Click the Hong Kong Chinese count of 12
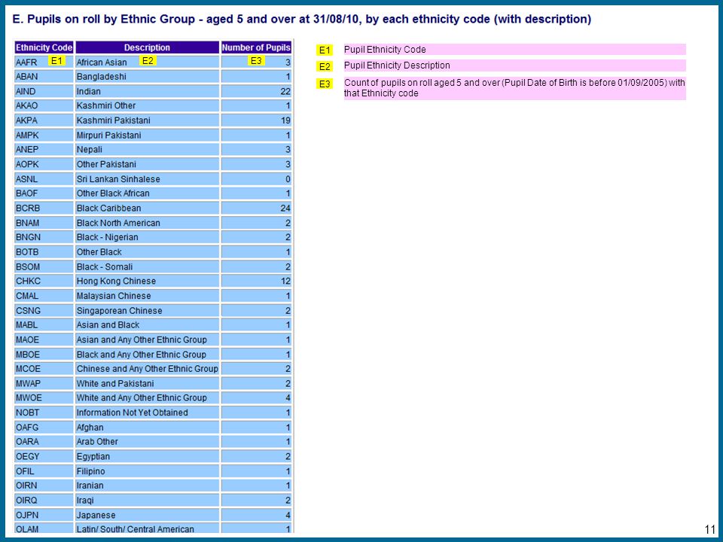The width and height of the screenshot is (723, 542). click(x=256, y=281)
